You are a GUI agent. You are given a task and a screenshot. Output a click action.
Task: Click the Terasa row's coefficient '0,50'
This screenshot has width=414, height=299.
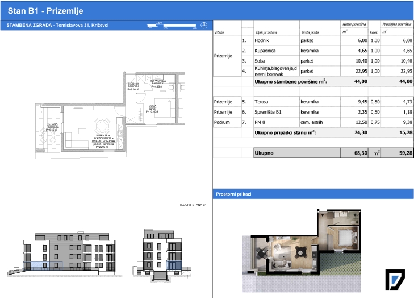375,102
